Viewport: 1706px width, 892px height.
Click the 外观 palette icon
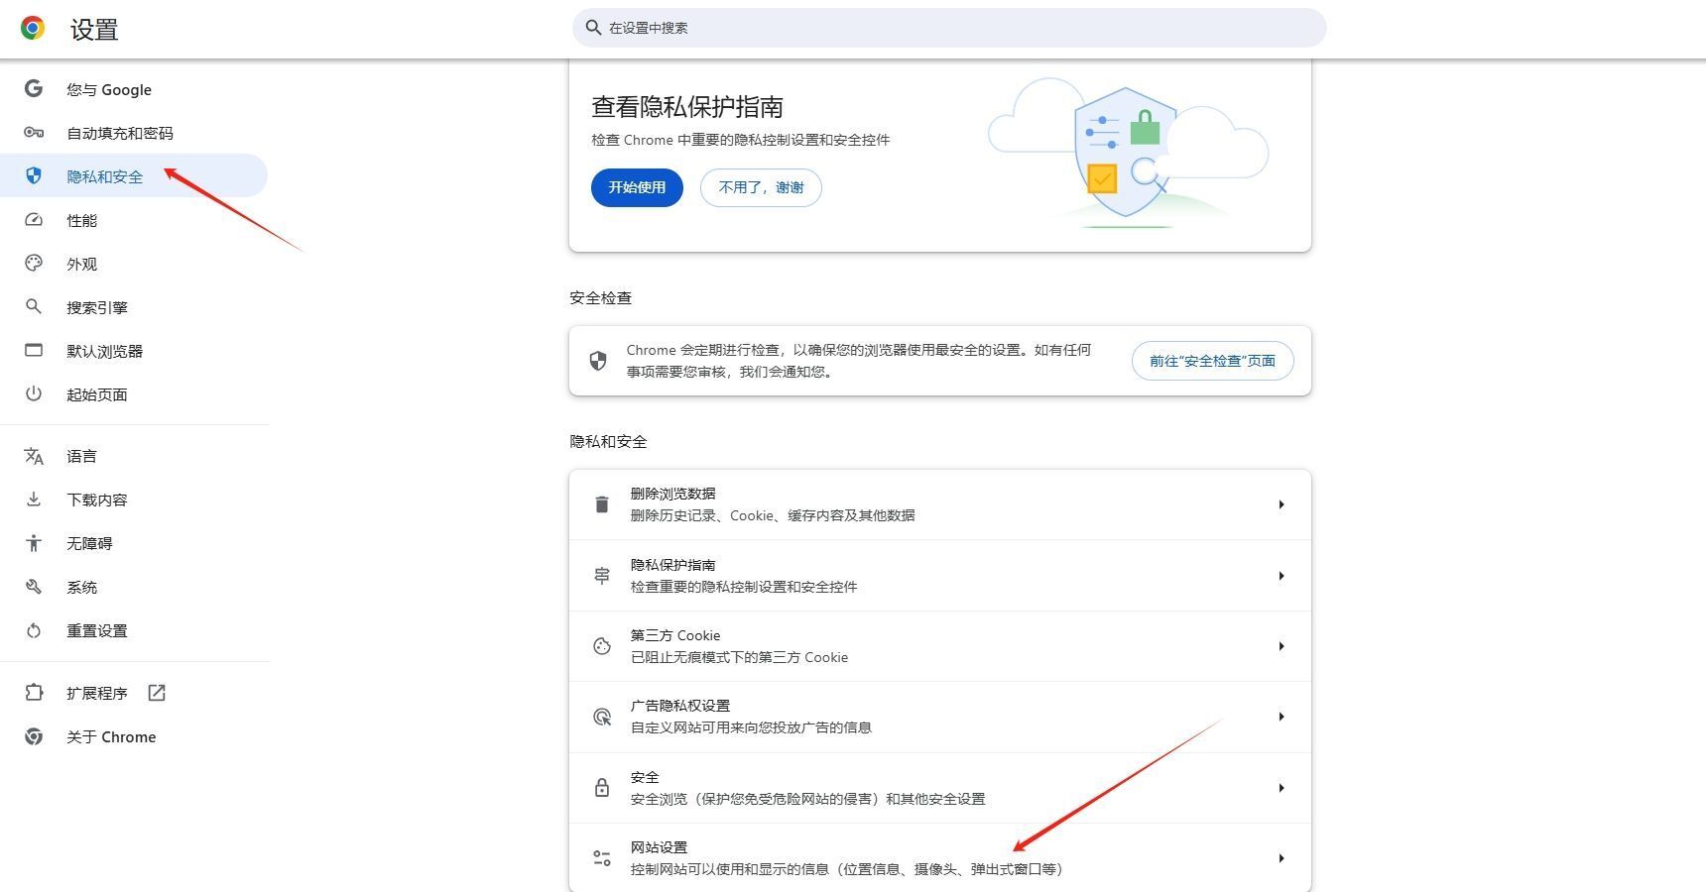(x=34, y=263)
